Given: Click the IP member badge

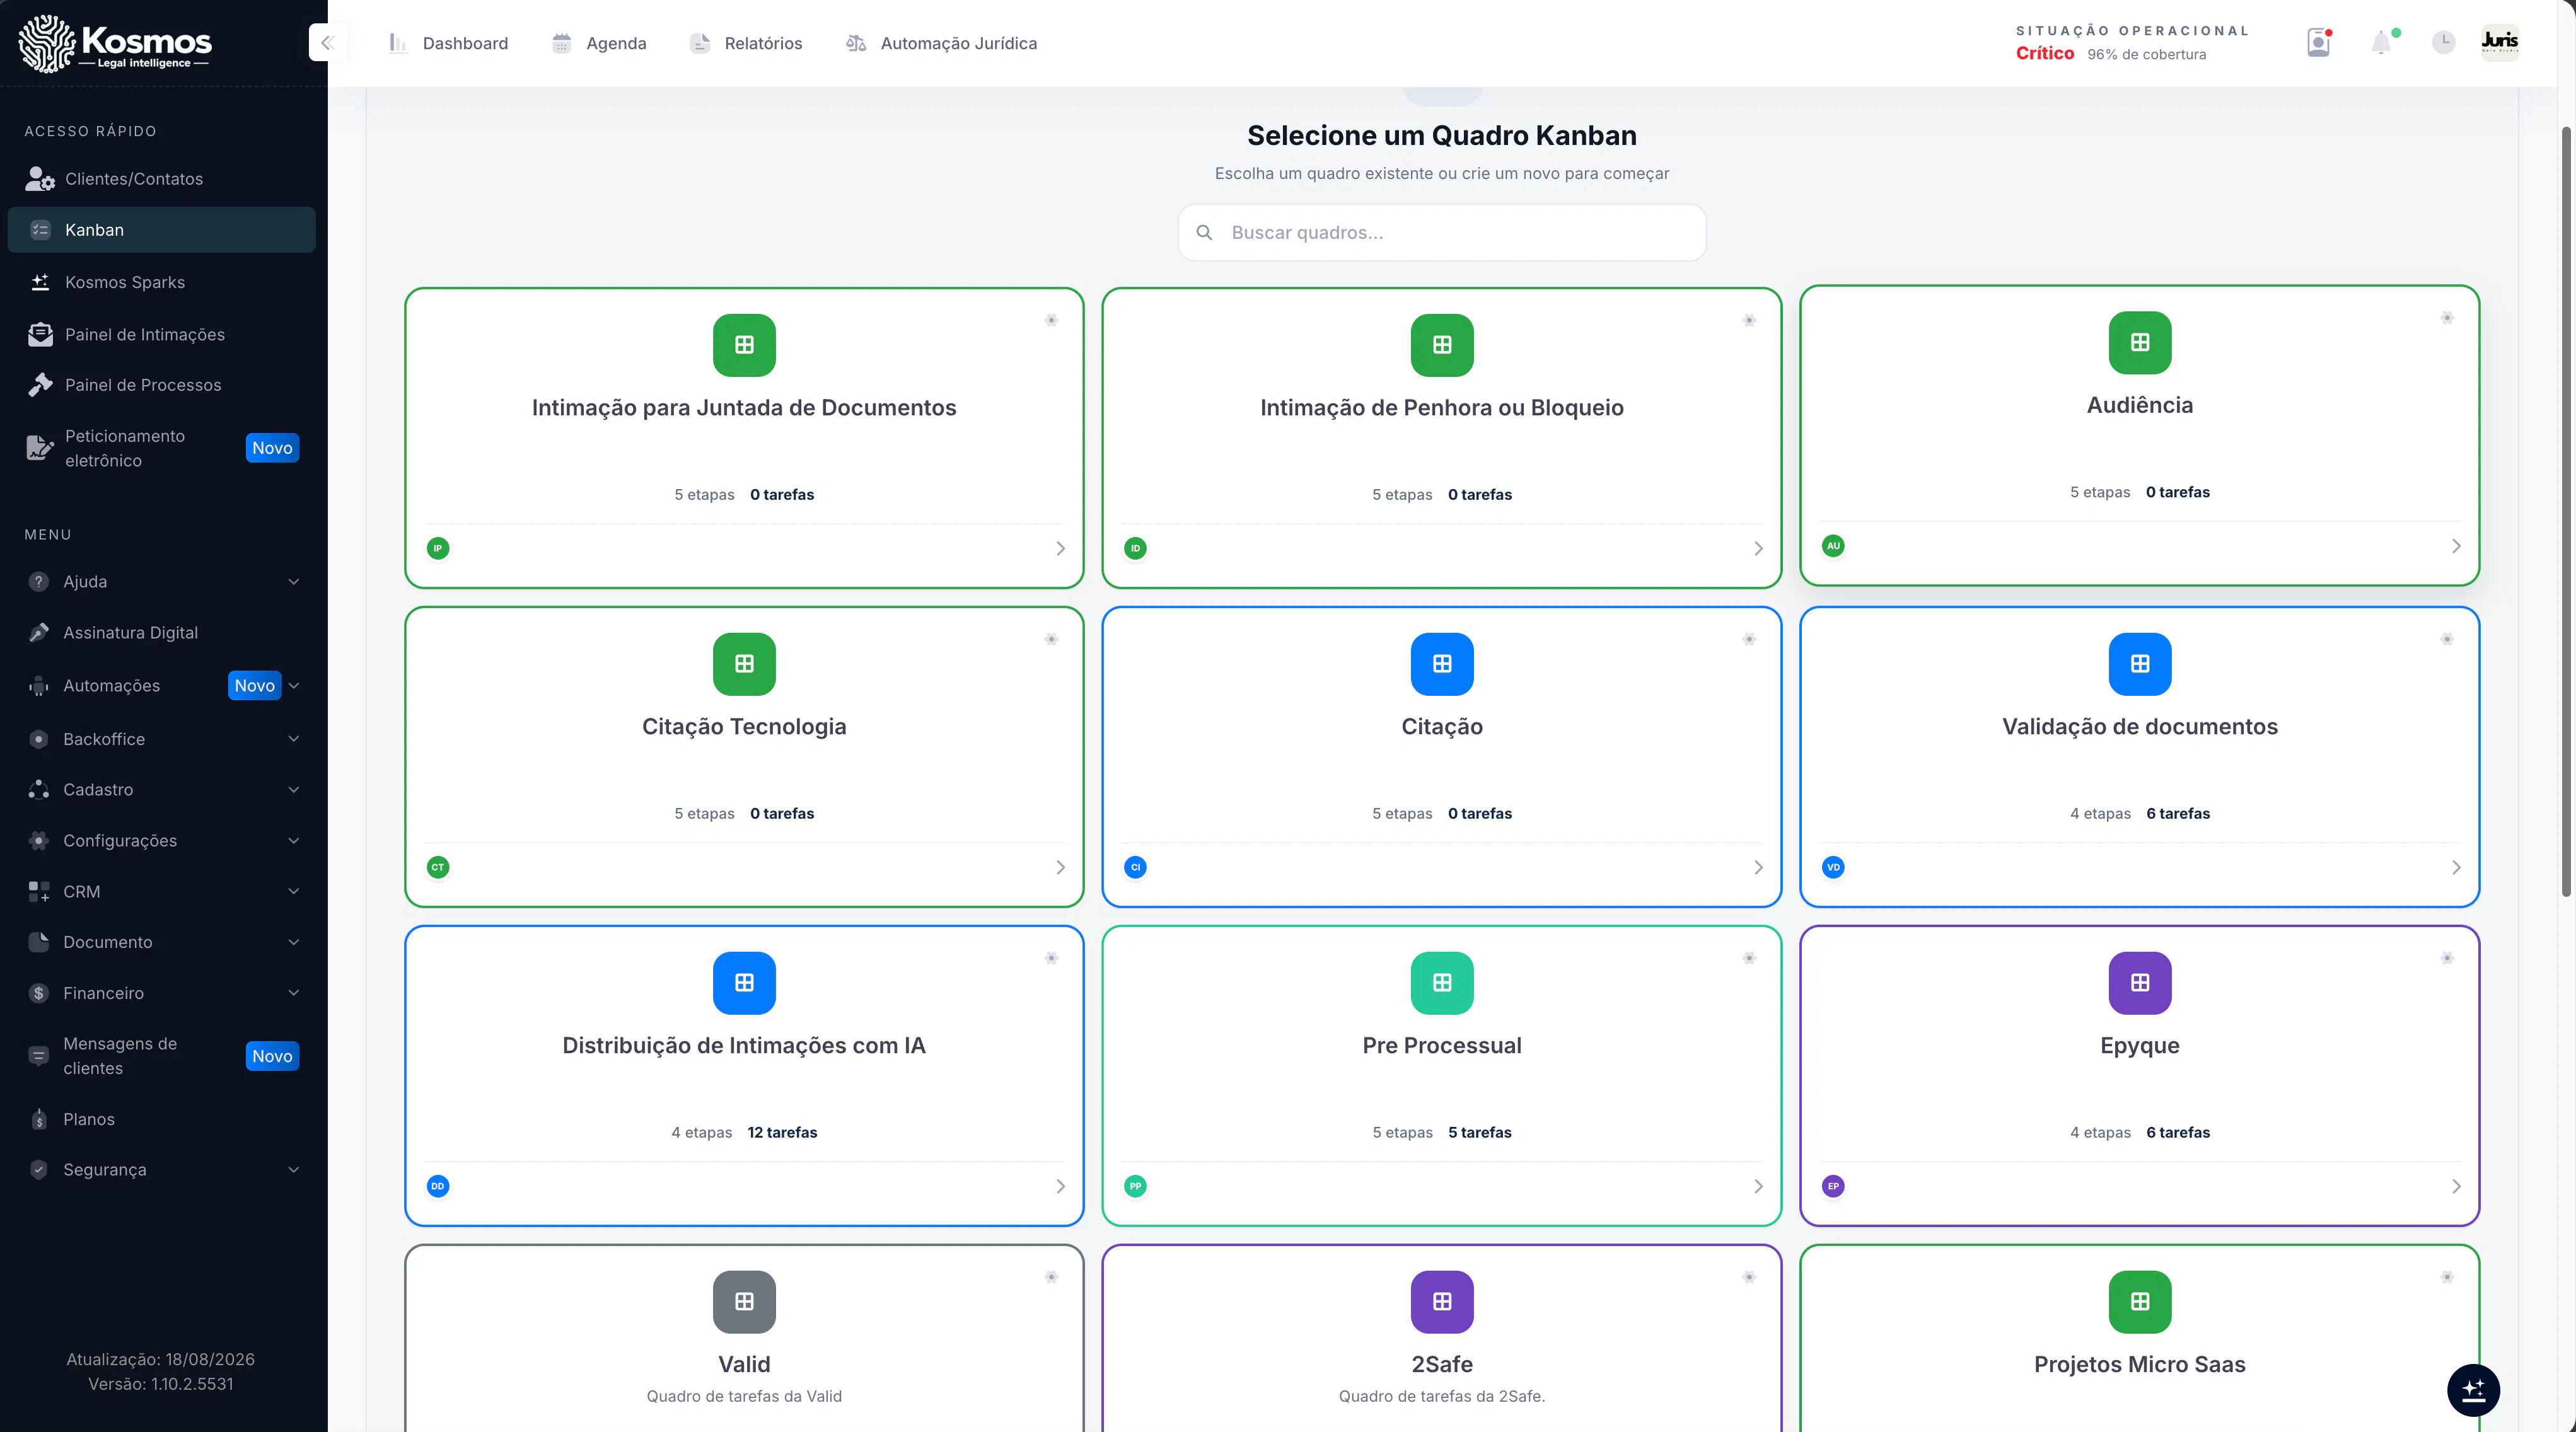Looking at the screenshot, I should pyautogui.click(x=438, y=548).
